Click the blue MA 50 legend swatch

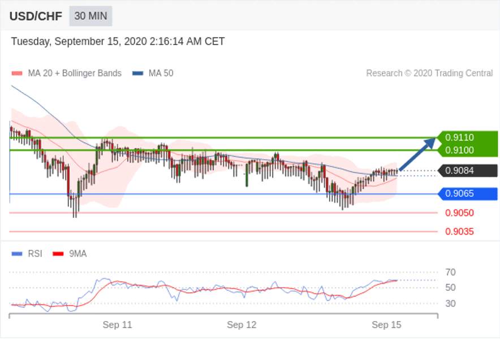(x=138, y=73)
